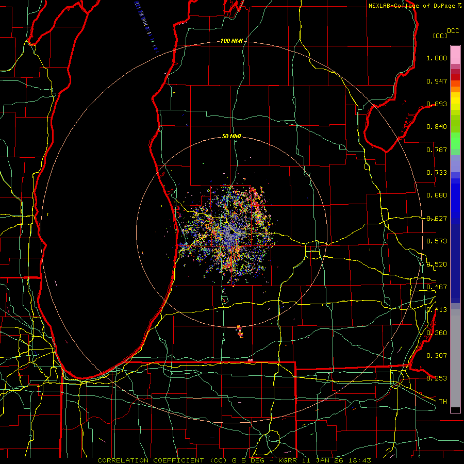This screenshot has height=464, width=464.
Task: Click the 0.840 legend value
Action: [x=437, y=127]
